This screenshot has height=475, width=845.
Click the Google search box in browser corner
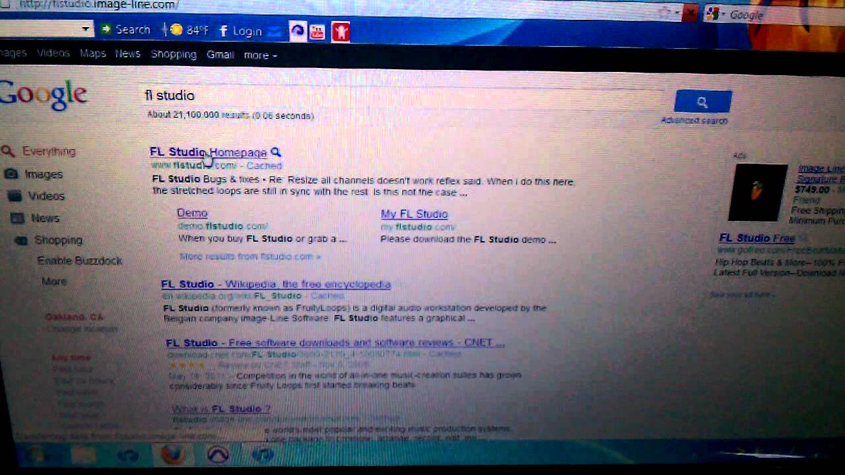pos(772,15)
